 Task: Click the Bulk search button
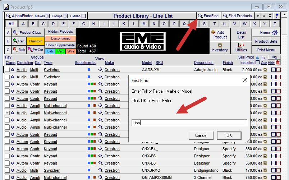(x=19, y=50)
